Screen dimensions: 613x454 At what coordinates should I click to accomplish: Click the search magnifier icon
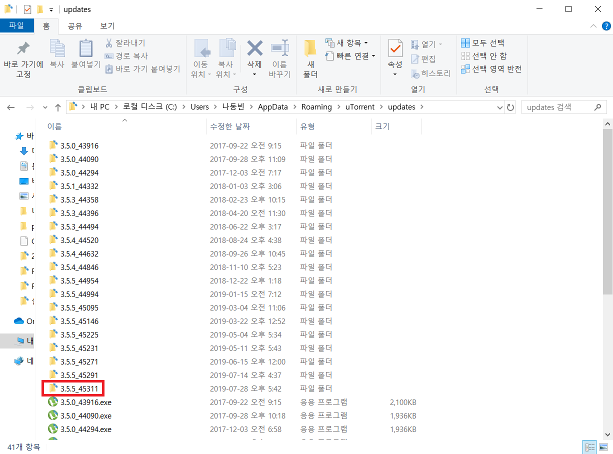tap(597, 107)
